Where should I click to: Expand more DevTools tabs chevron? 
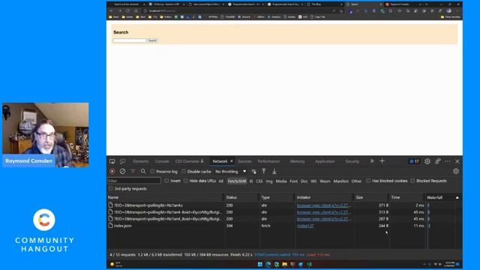coord(372,161)
